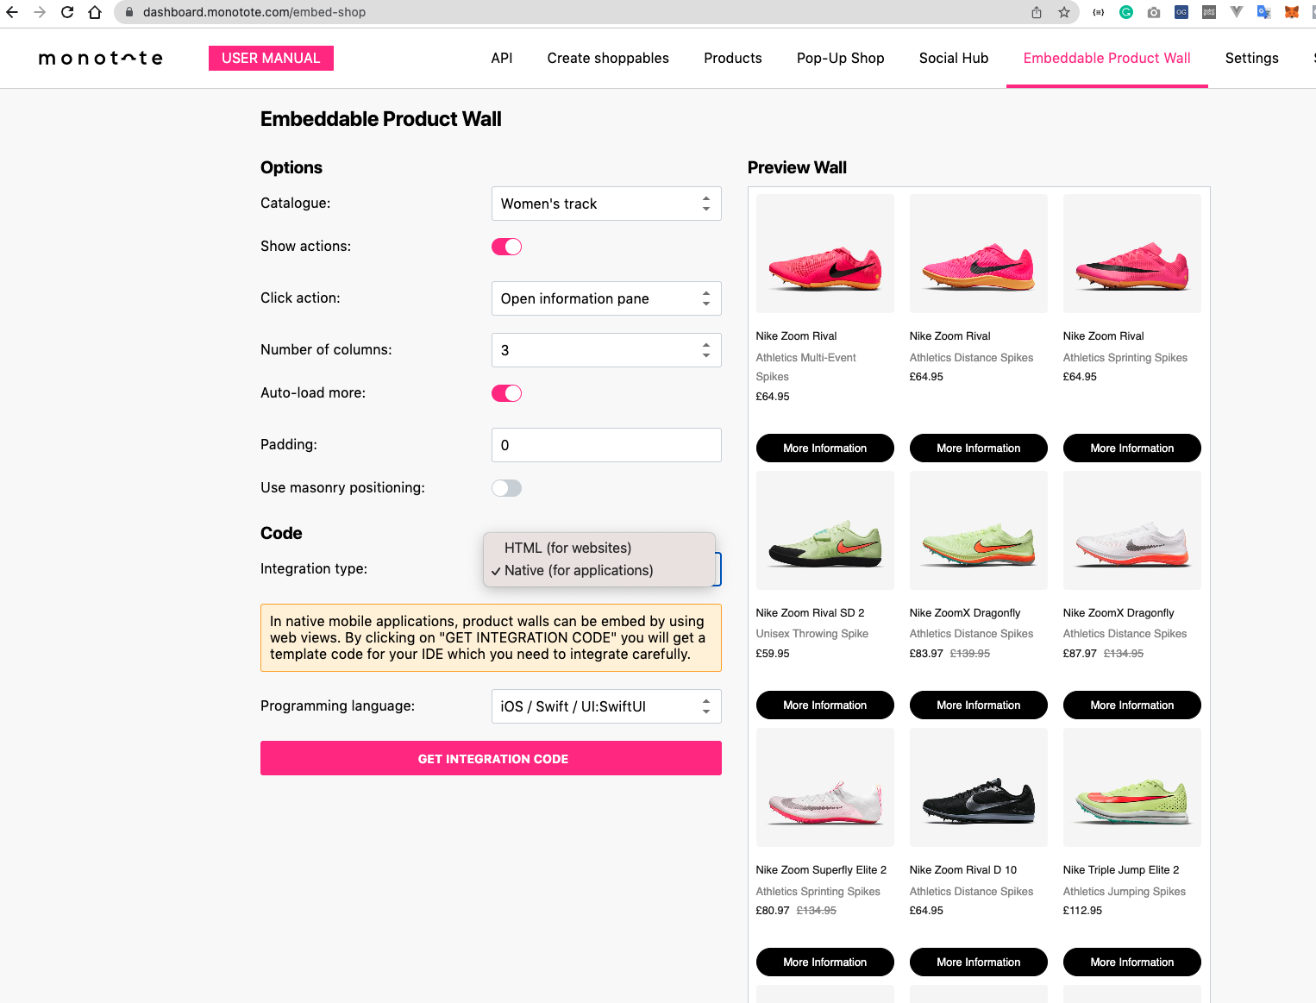Click the browser forward arrow

pos(40,12)
